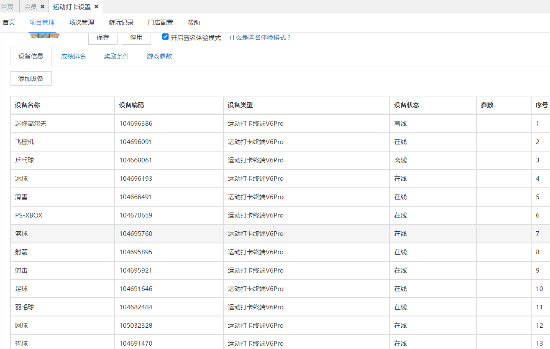Click device code 104695895

(x=136, y=252)
